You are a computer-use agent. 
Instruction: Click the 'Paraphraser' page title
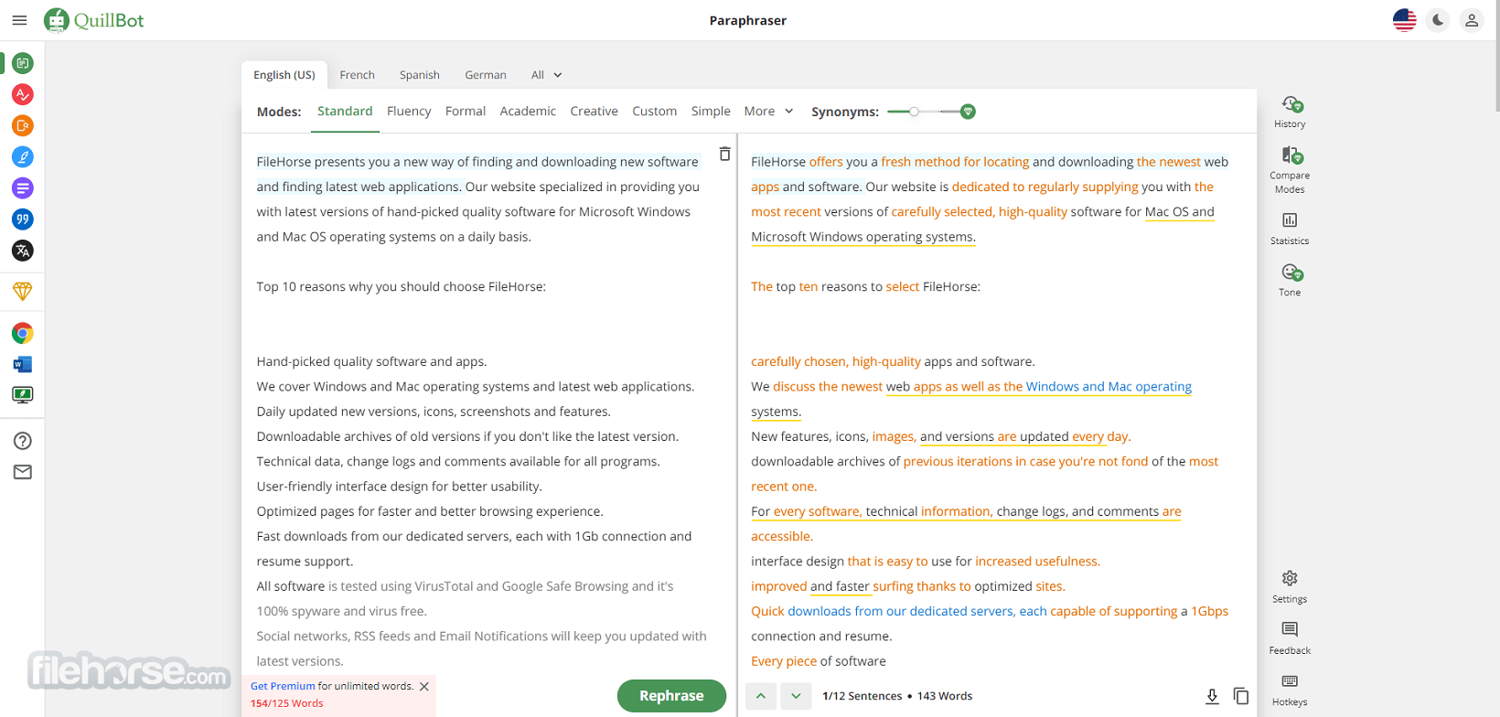748,20
